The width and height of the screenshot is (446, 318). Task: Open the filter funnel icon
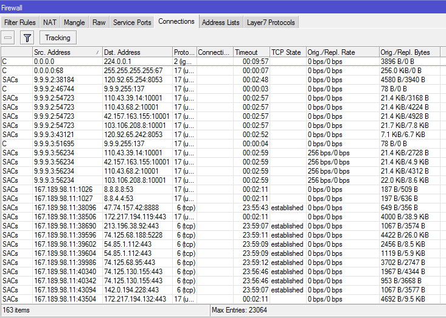(x=27, y=38)
